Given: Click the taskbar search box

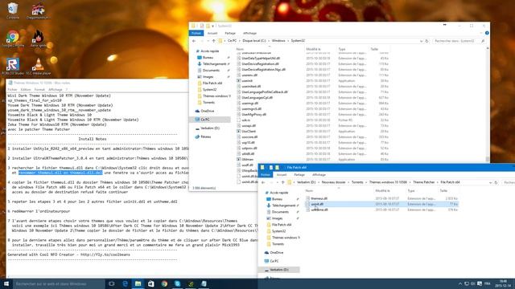Looking at the screenshot, I should 59,283.
